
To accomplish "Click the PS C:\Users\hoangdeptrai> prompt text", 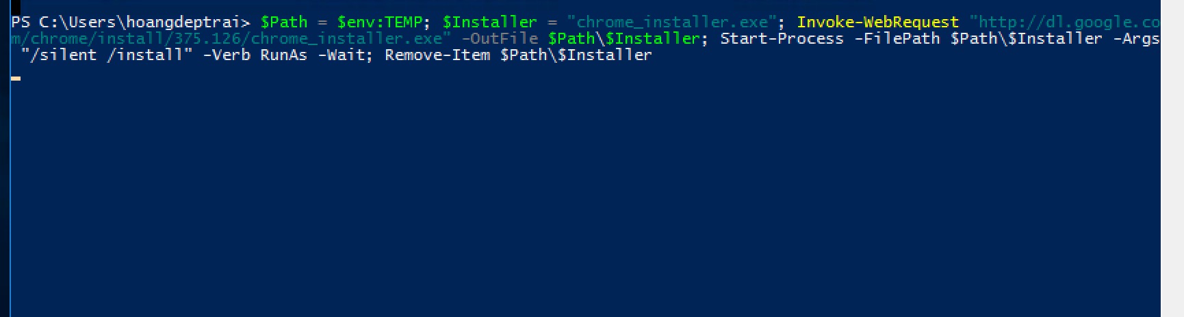I will point(130,22).
